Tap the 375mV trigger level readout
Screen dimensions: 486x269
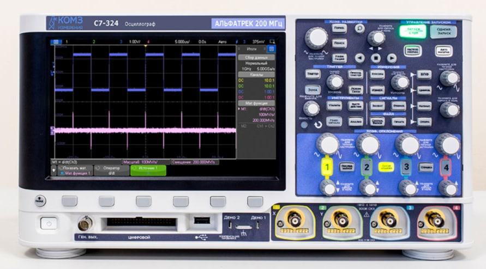pos(258,41)
